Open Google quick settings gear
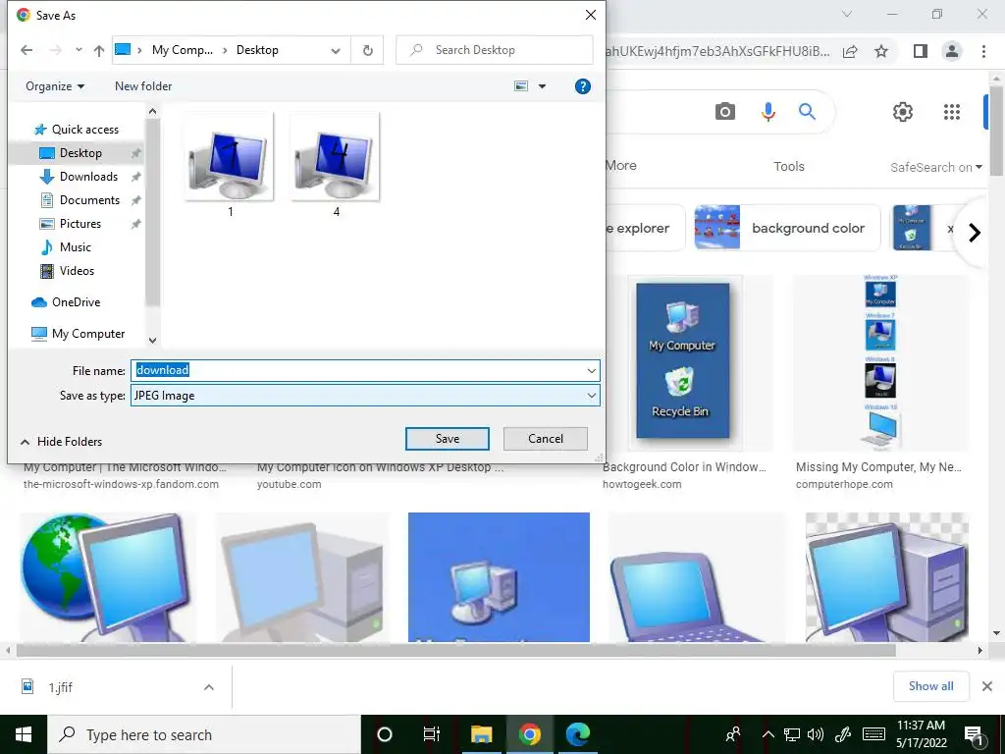This screenshot has width=1005, height=754. point(903,112)
